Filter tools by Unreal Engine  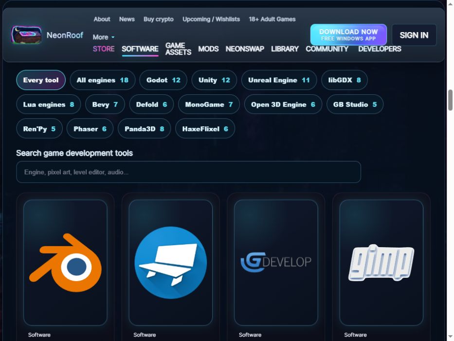pyautogui.click(x=279, y=80)
